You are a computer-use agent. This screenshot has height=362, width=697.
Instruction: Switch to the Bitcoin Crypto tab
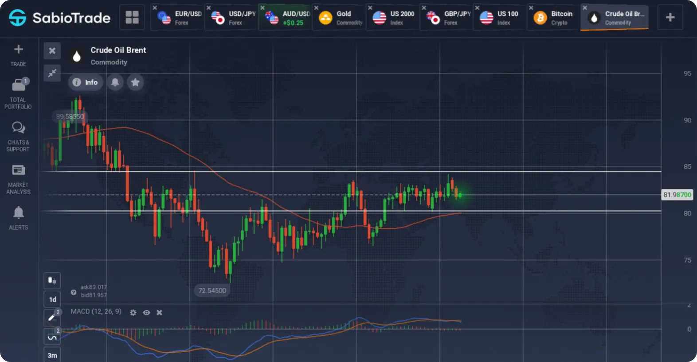[x=553, y=18]
